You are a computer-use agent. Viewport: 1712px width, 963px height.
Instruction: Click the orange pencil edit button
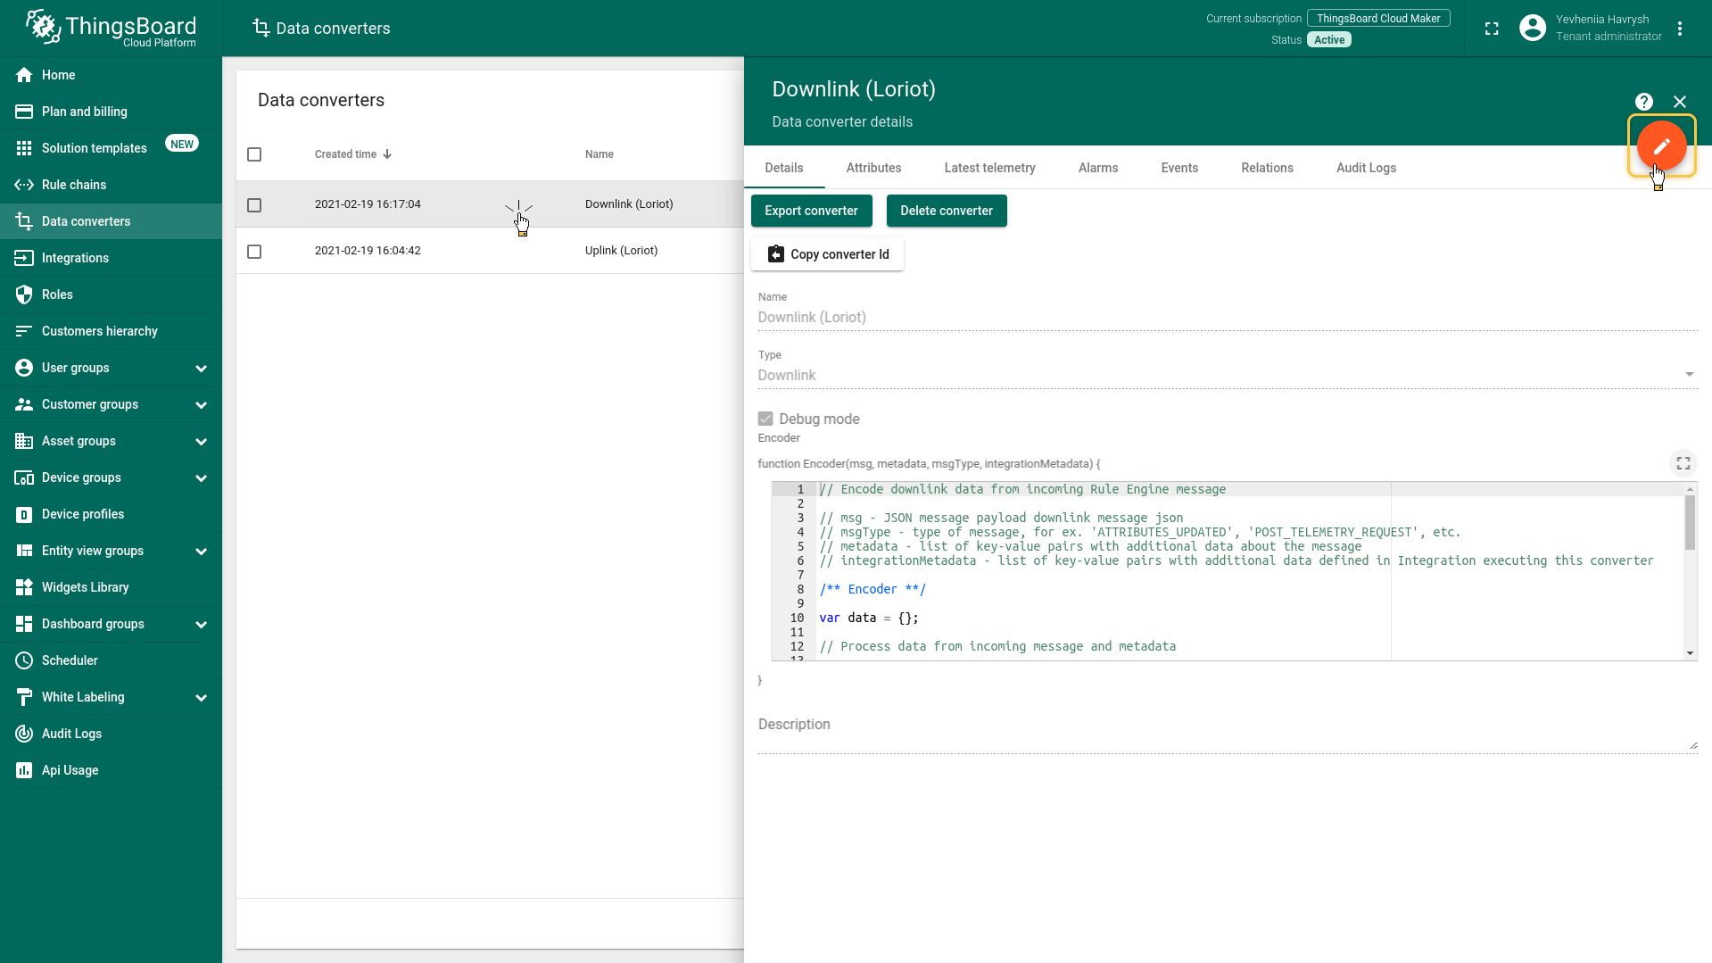click(1660, 145)
